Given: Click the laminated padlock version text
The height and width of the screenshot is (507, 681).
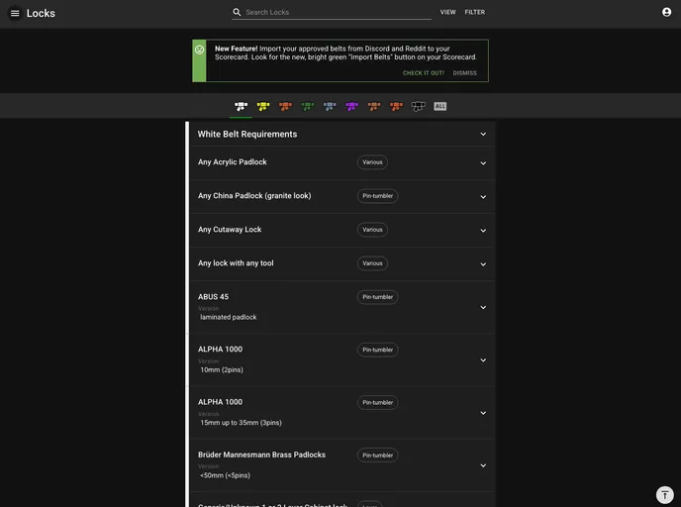Looking at the screenshot, I should click(229, 317).
